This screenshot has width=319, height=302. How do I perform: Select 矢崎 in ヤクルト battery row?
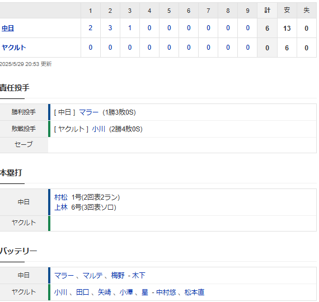click(x=104, y=292)
